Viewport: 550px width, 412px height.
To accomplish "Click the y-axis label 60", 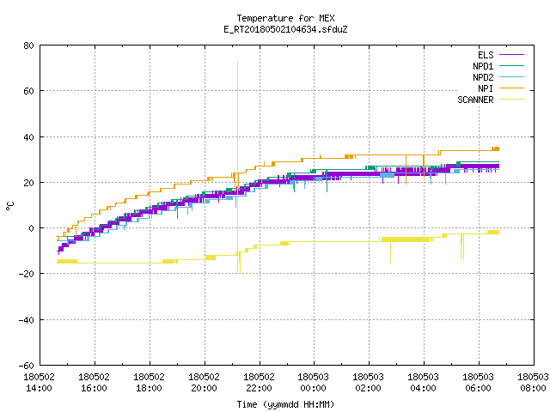I will point(28,91).
